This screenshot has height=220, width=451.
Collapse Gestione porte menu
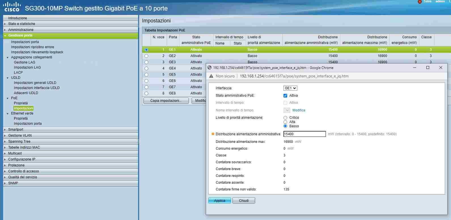click(x=71, y=36)
